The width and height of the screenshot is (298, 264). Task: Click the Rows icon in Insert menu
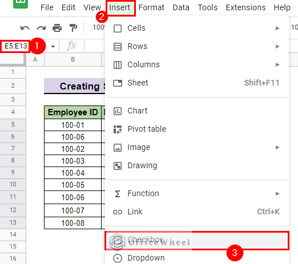[x=118, y=47]
